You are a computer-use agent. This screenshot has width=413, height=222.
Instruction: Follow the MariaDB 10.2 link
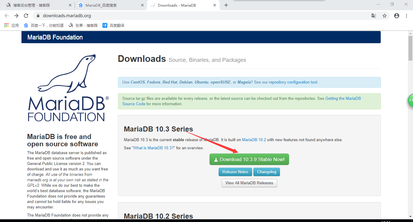click(254, 140)
